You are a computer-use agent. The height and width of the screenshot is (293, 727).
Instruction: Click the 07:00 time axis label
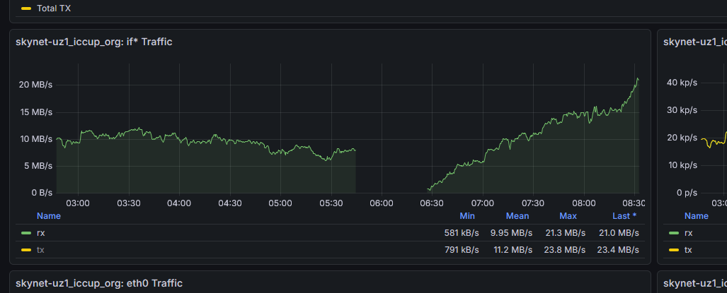(x=483, y=203)
